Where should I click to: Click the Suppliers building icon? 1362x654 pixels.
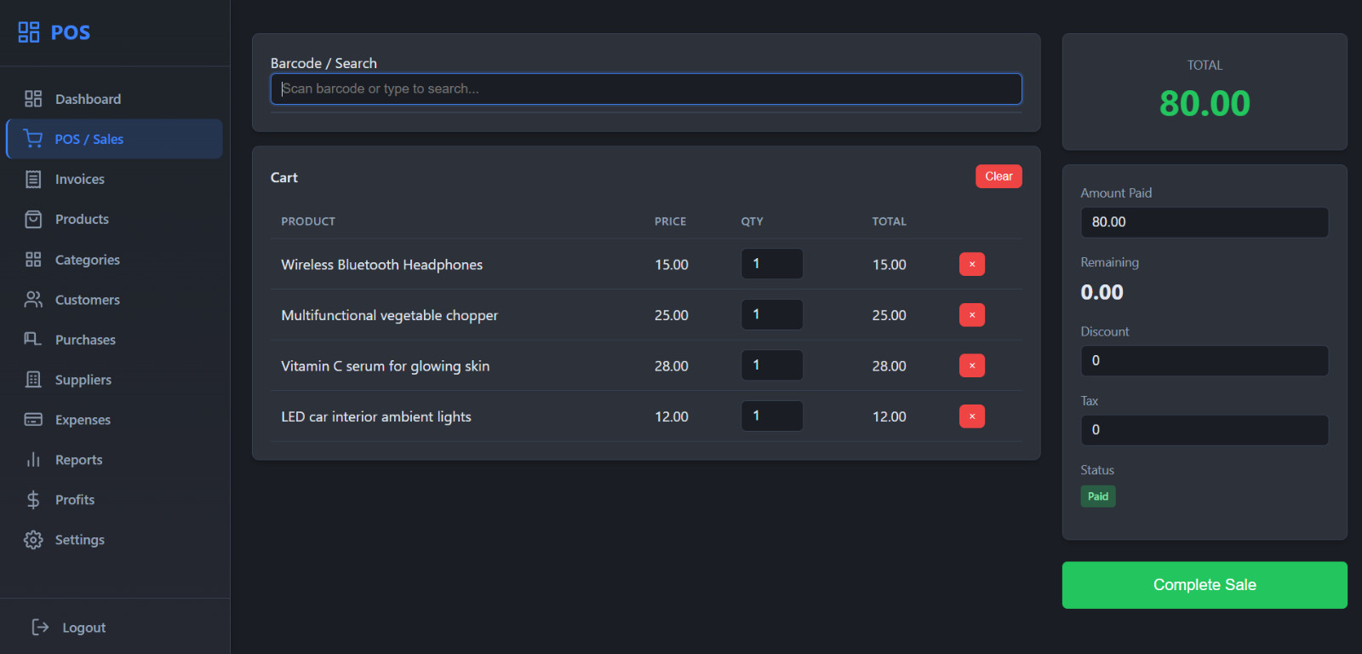click(33, 379)
